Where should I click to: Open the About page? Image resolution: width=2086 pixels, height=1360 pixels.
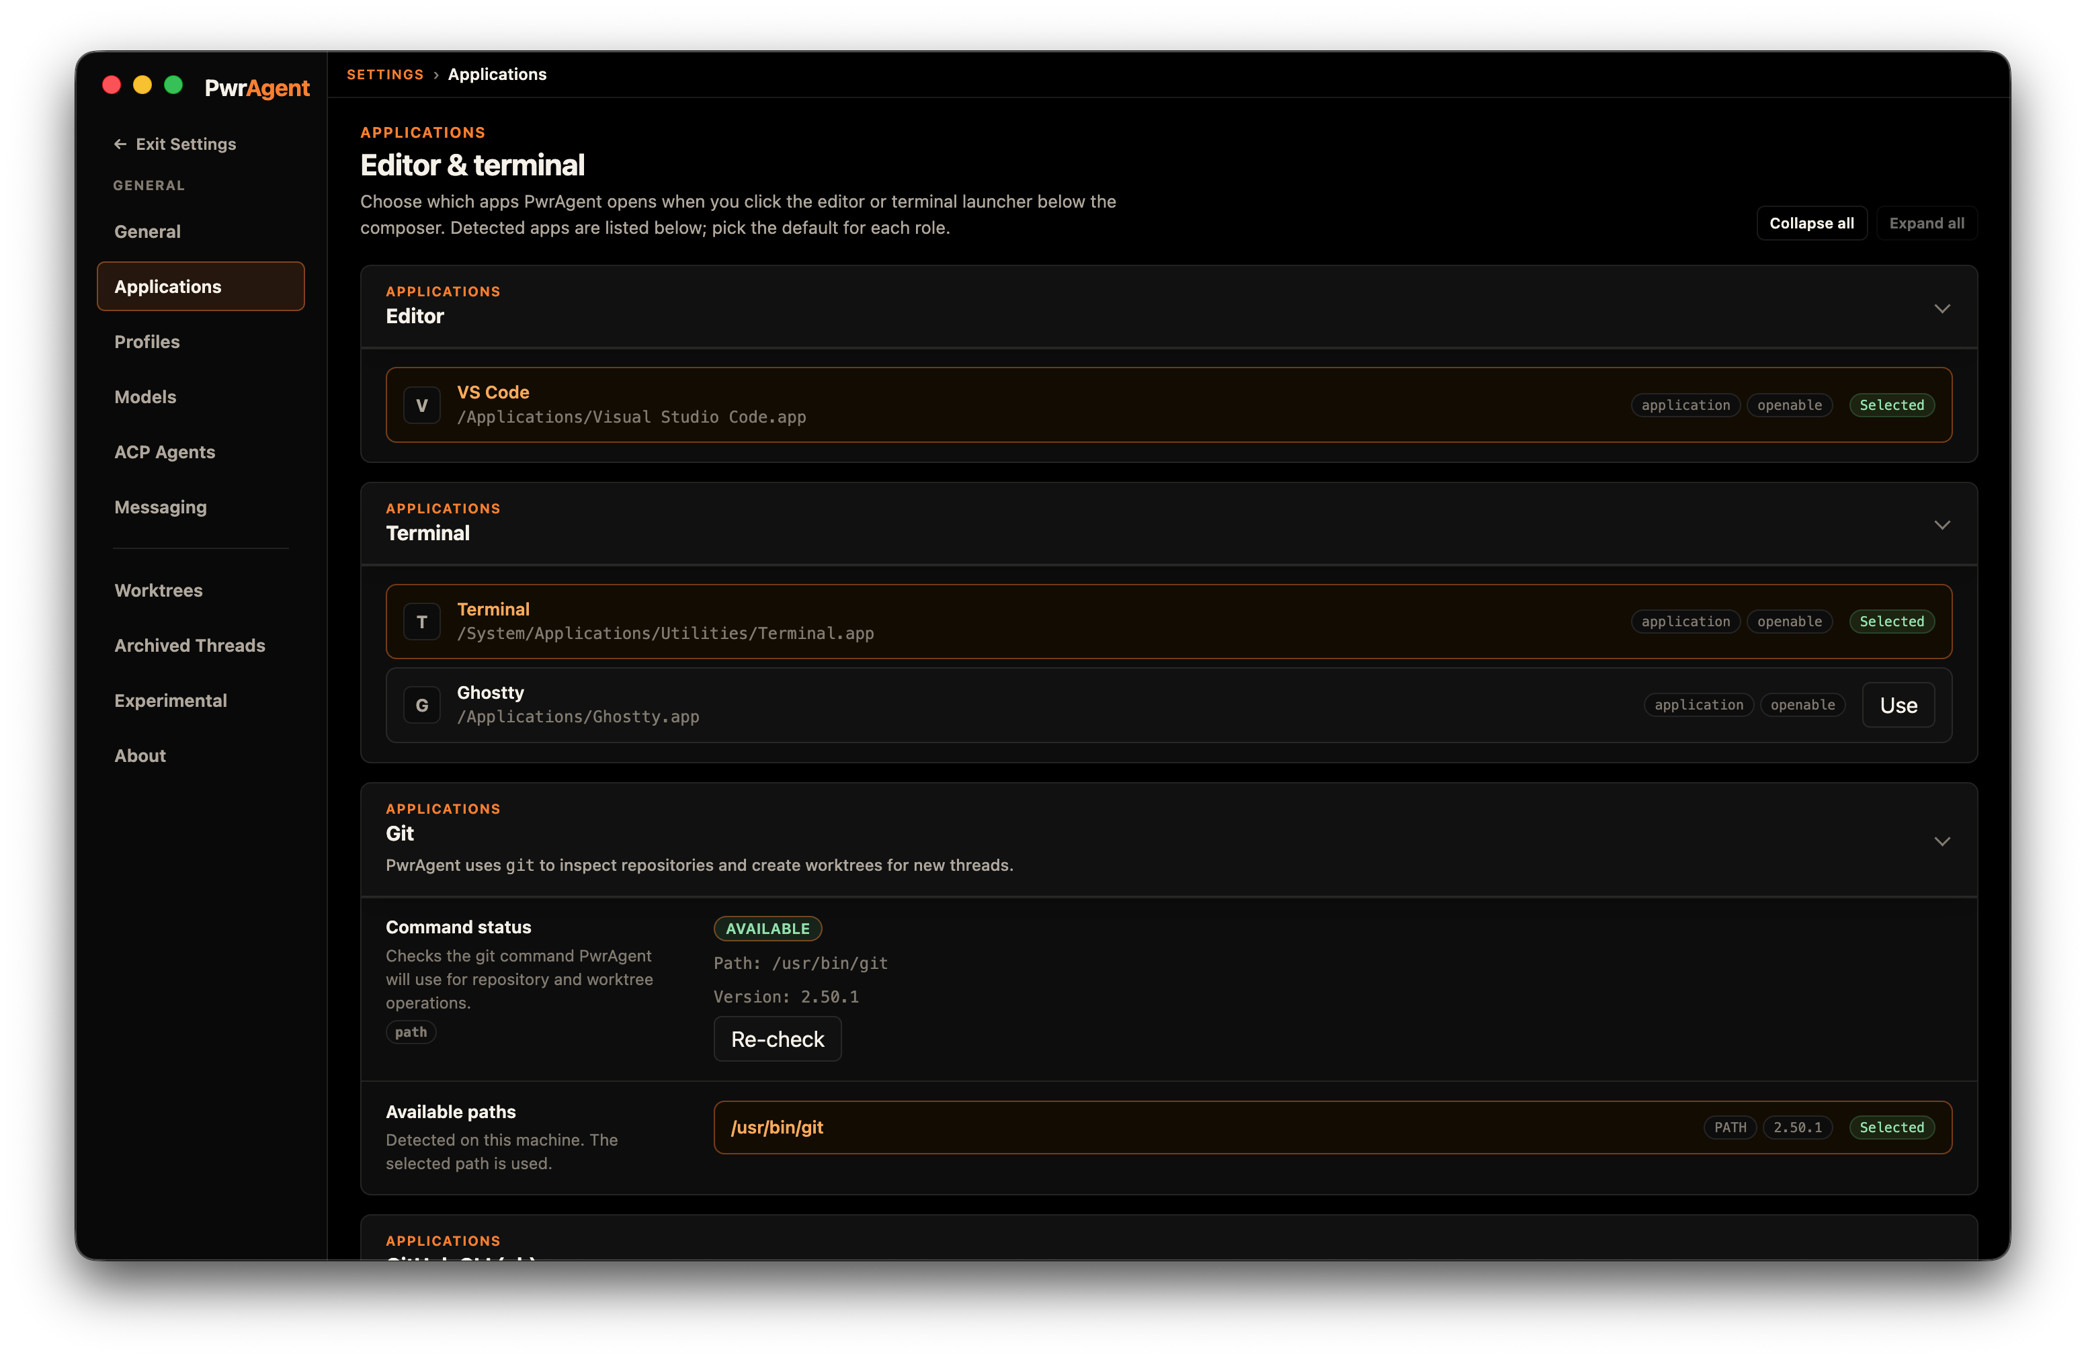click(201, 755)
